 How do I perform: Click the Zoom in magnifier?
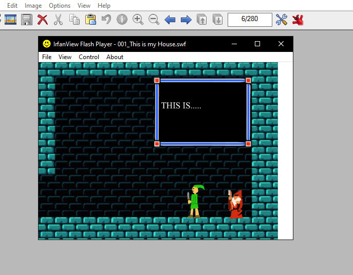(x=138, y=20)
